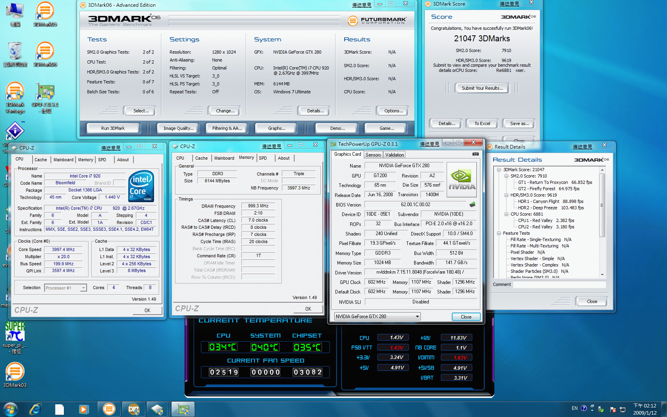This screenshot has width=667, height=417.
Task: Select CPU1 - Red Valley 2.382 fps row
Action: point(546,220)
